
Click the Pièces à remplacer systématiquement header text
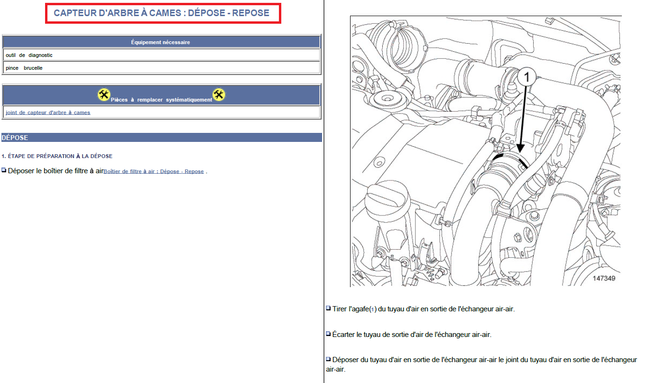pyautogui.click(x=161, y=100)
